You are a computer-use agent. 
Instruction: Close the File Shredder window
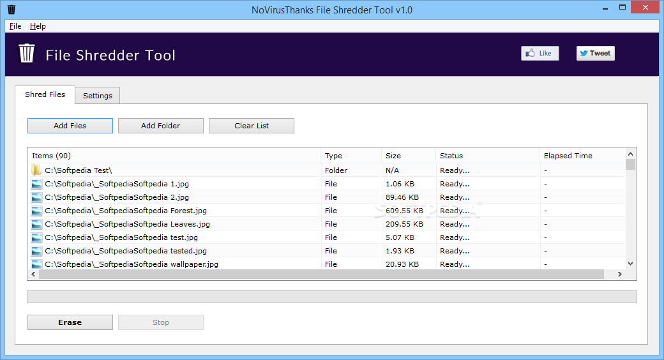click(645, 7)
